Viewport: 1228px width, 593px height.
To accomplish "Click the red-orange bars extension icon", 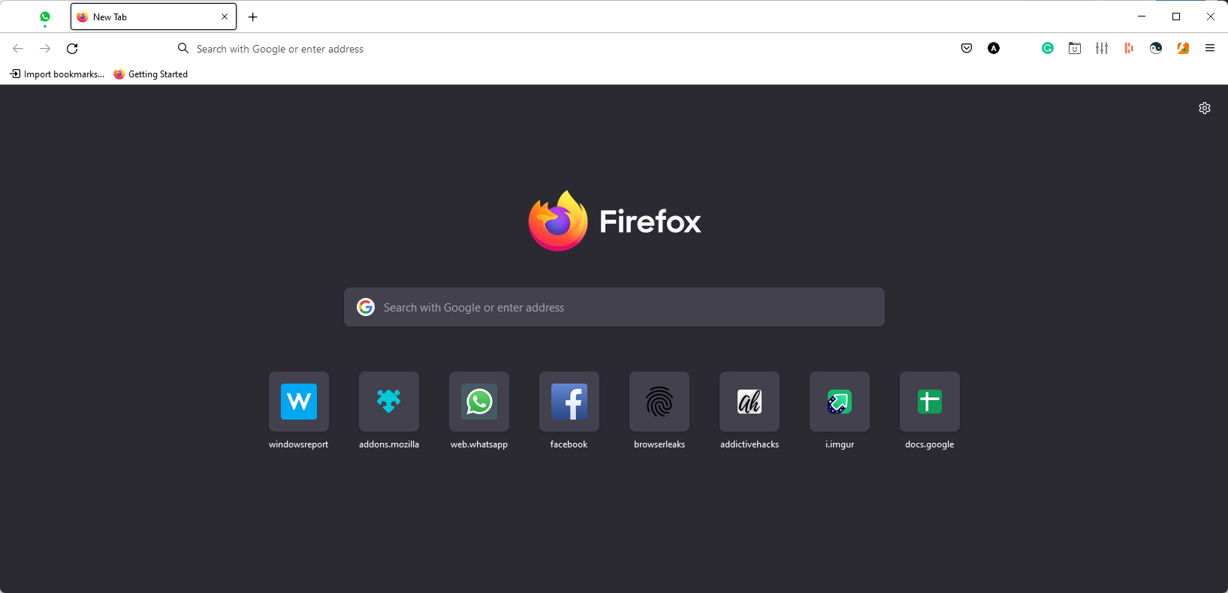I will pos(1129,48).
